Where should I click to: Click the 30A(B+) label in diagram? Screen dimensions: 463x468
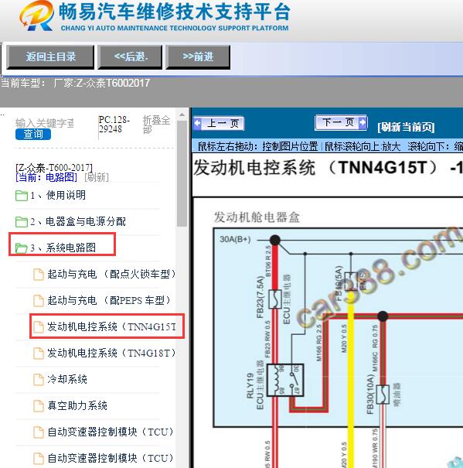(x=235, y=239)
